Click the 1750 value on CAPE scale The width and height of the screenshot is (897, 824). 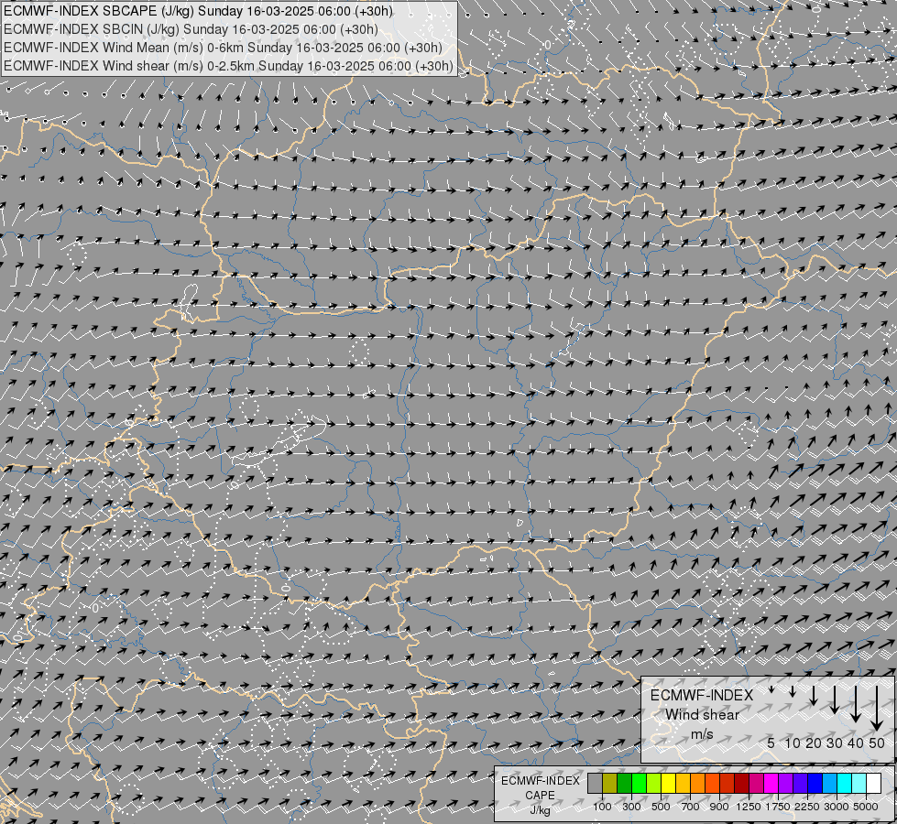[778, 807]
